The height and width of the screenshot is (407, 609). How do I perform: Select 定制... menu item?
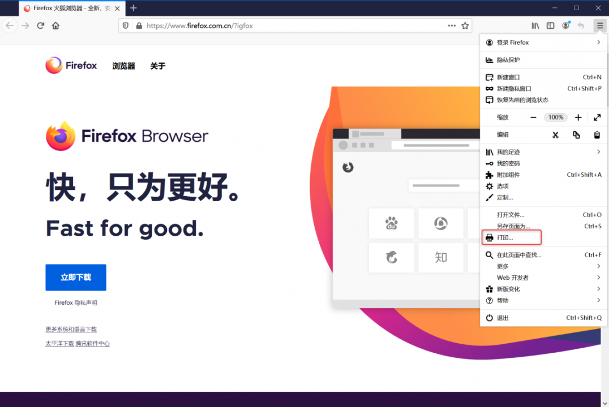[x=543, y=197]
